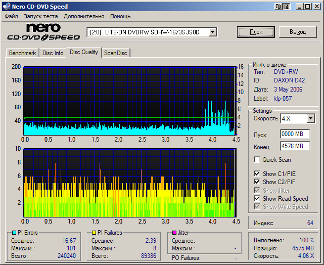The width and height of the screenshot is (324, 265).
Task: Enable the Quick Scan checkbox
Action: (x=257, y=160)
